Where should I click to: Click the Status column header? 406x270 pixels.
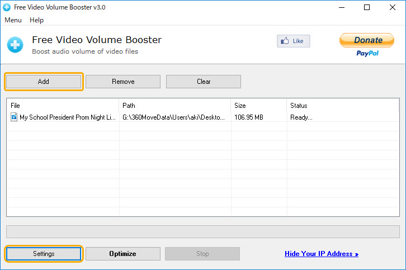[342, 105]
